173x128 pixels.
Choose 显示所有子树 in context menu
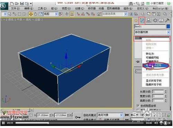click(154, 81)
